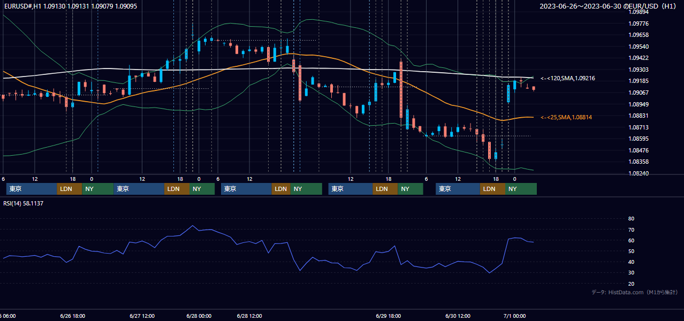The image size is (684, 321).
Task: Click the 1.09658 price axis label
Action: point(639,35)
